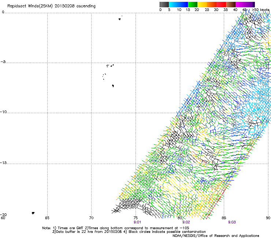Click the '>50 knots' legend label
This screenshot has width=271, height=238.
pyautogui.click(x=261, y=10)
